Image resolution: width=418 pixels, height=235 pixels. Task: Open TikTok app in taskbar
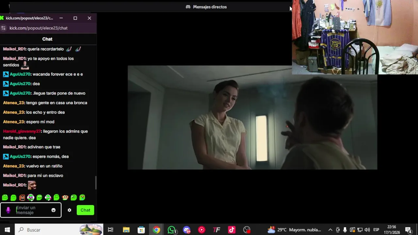point(232,230)
